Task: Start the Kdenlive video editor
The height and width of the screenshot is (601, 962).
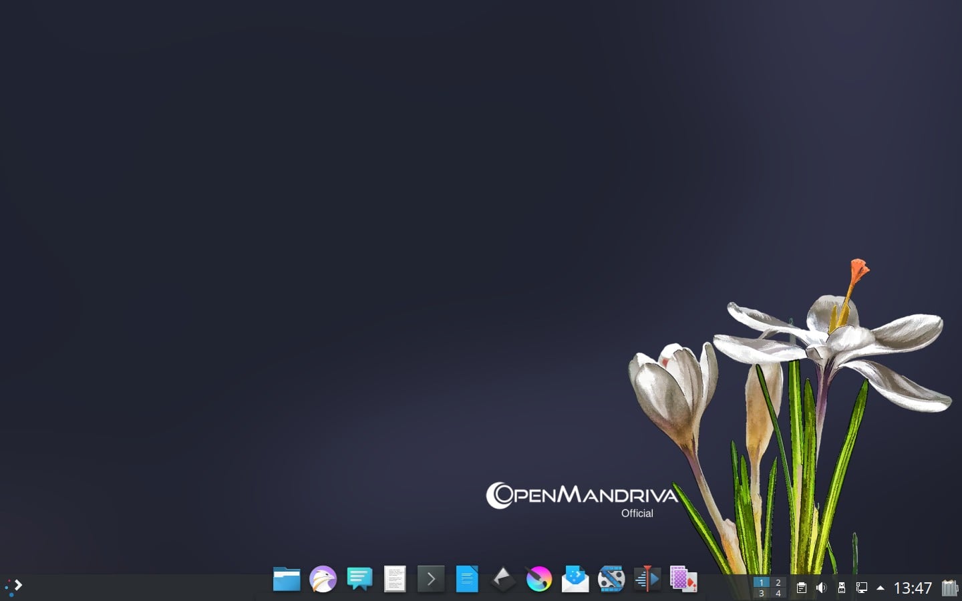Action: 611,580
